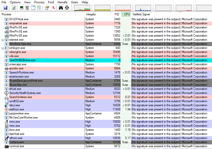Click the rstrui.exe System Restore icon
The image size is (212, 149).
coord(6,105)
